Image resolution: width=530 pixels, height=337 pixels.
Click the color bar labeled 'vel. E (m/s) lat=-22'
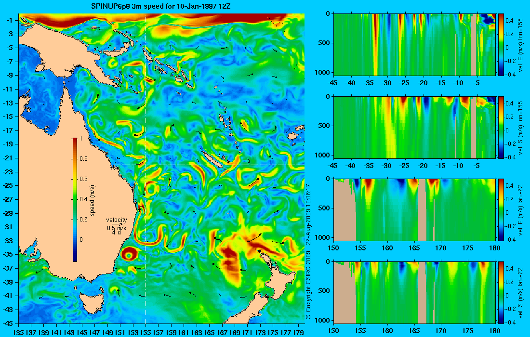(x=501, y=210)
